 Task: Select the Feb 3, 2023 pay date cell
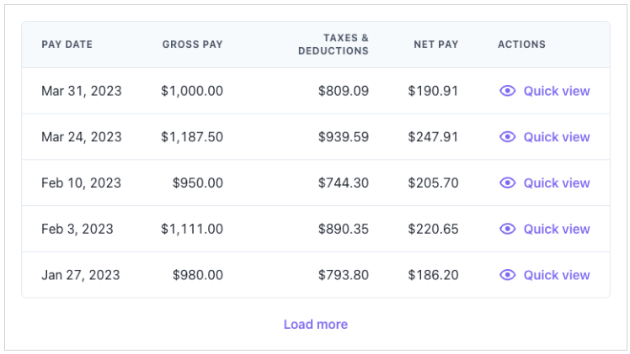[77, 229]
